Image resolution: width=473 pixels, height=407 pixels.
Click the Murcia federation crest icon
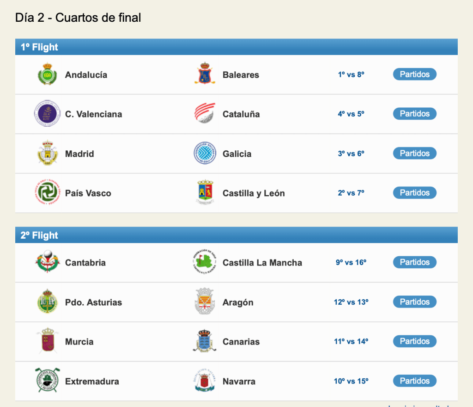point(47,341)
